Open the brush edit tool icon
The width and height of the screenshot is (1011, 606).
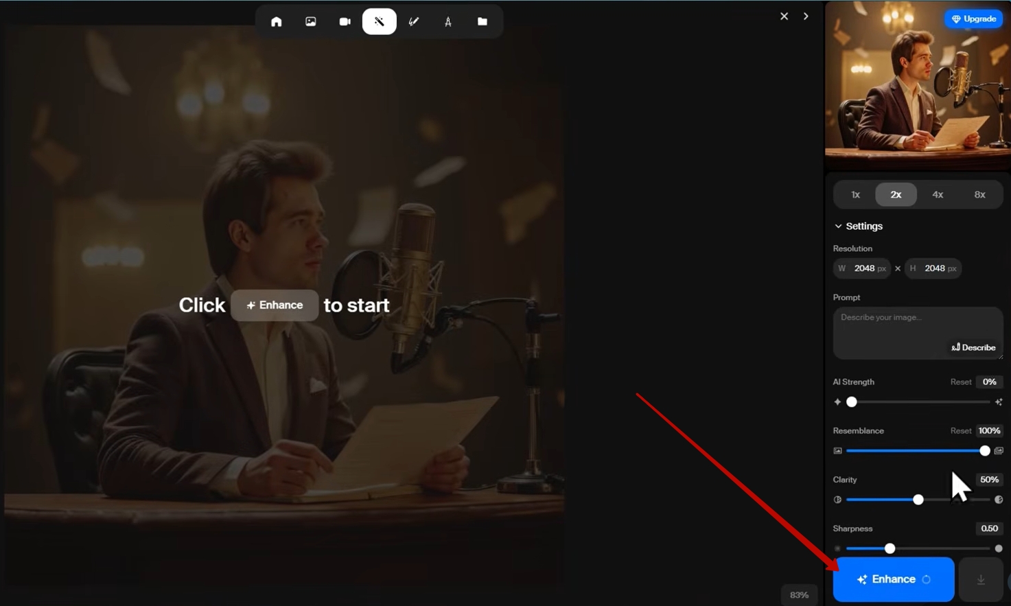414,22
